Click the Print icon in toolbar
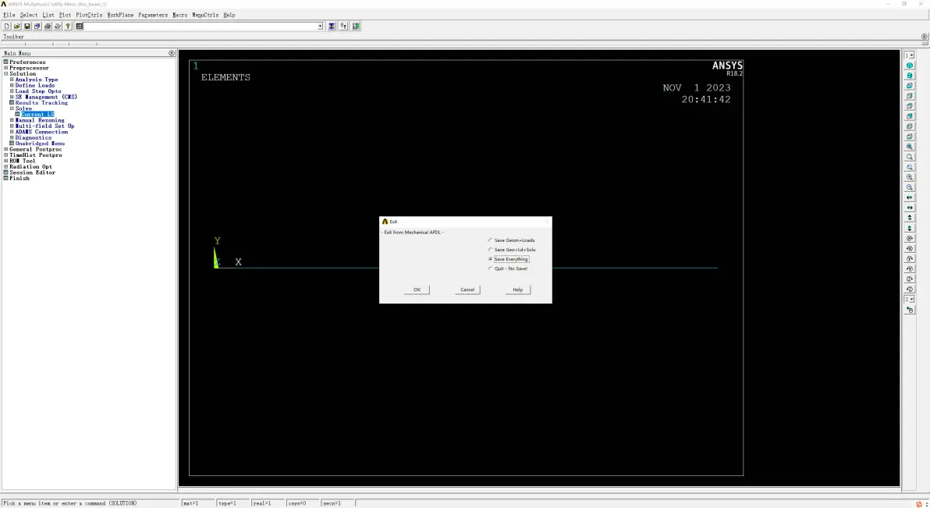The height and width of the screenshot is (508, 930). point(48,26)
